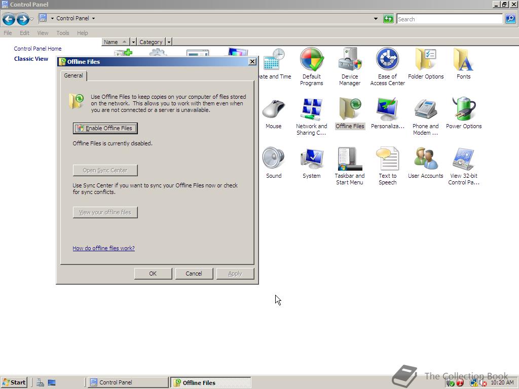Open Phone and Modem options icon

tap(426, 116)
